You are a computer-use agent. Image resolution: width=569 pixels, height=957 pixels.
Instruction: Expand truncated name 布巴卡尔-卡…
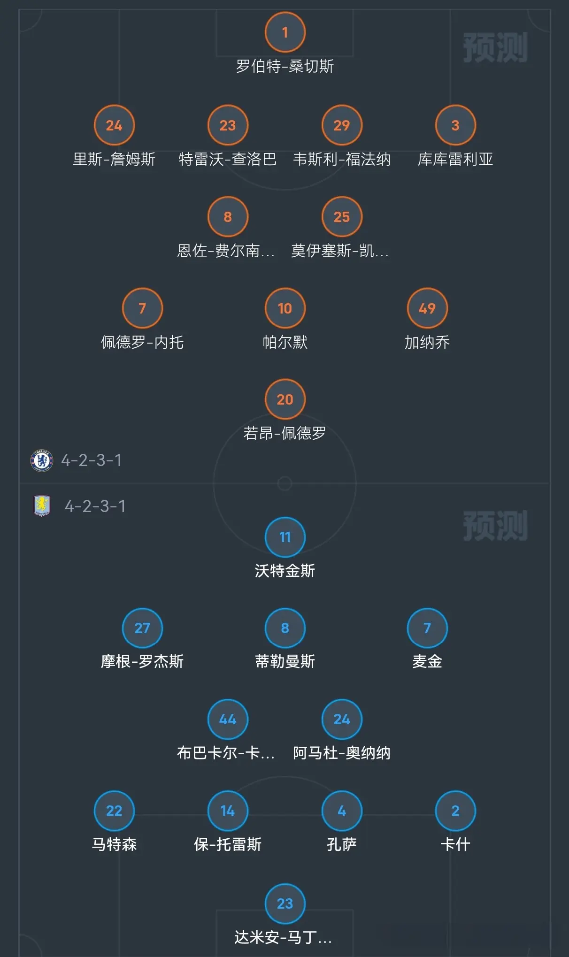pyautogui.click(x=225, y=753)
